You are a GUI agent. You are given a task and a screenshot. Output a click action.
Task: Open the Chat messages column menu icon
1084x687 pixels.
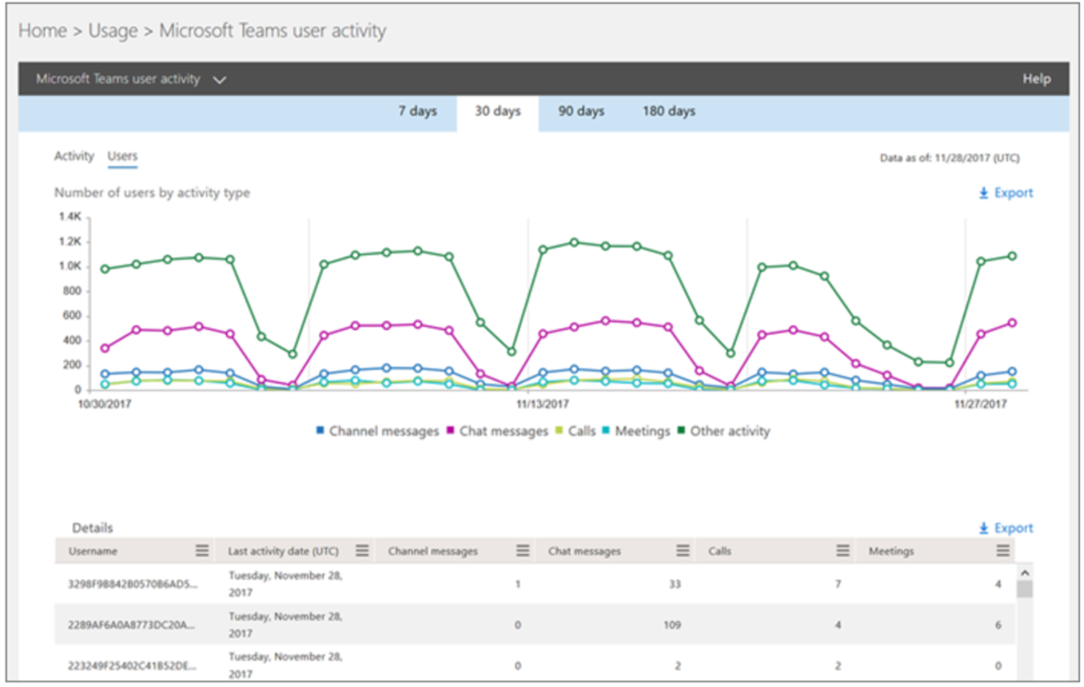[x=683, y=551]
